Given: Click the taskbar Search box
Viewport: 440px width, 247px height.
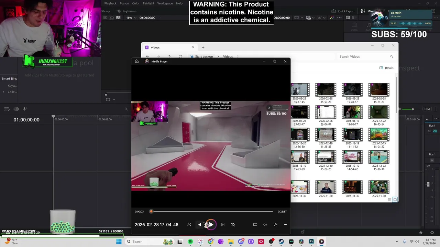Looking at the screenshot, I should tap(150, 242).
